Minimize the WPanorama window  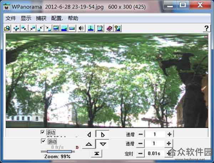[170, 5]
